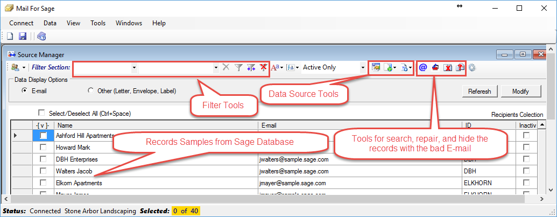Open the Data menu
557x217 pixels.
pos(50,23)
